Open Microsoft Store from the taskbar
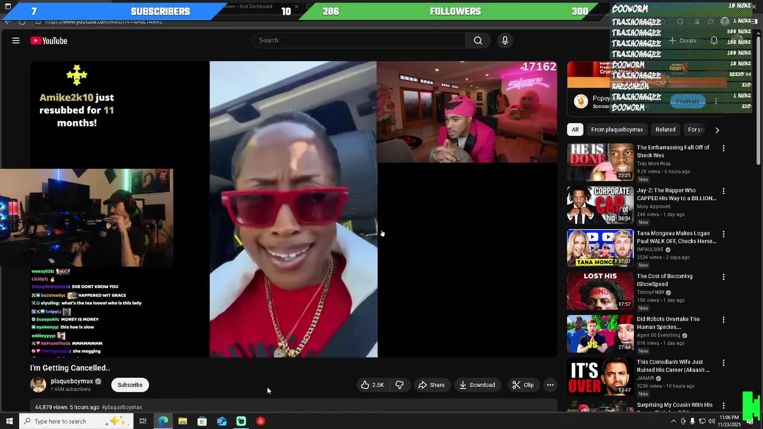763x429 pixels. tap(202, 421)
